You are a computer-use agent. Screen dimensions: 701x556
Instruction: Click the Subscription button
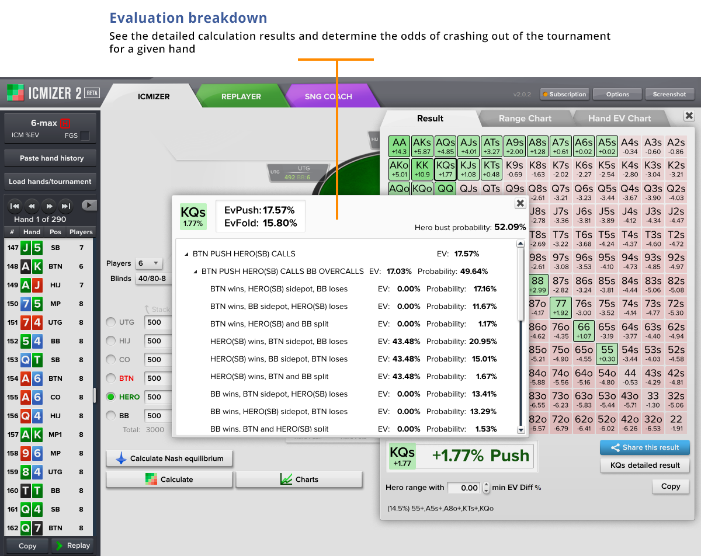(564, 94)
